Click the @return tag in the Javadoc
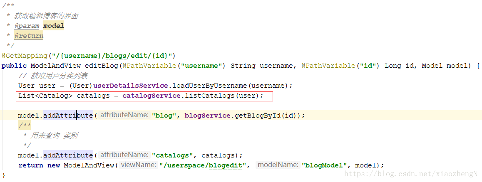 coord(29,36)
